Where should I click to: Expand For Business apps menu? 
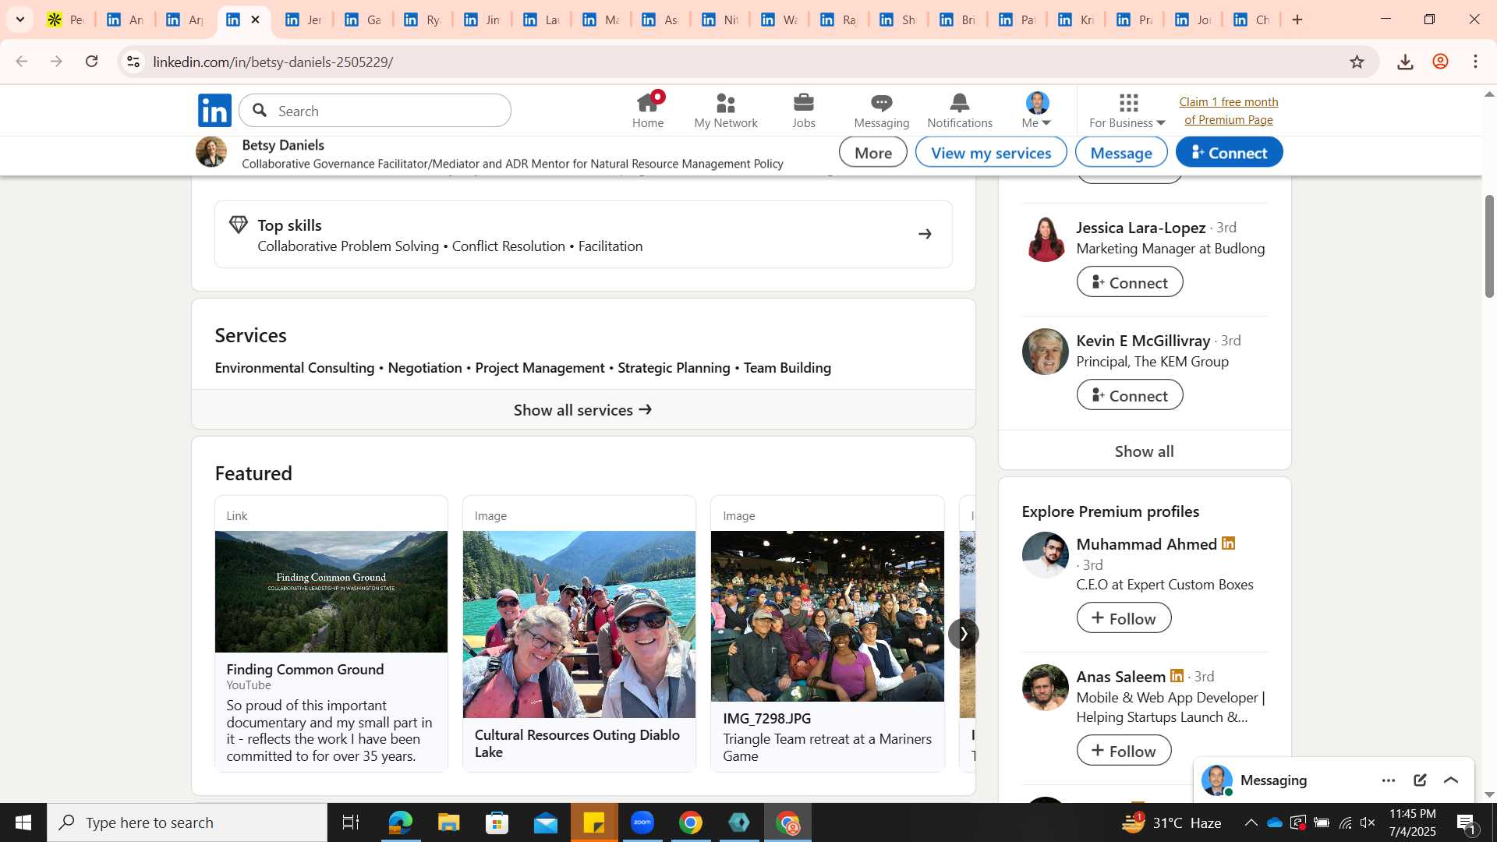click(x=1127, y=110)
